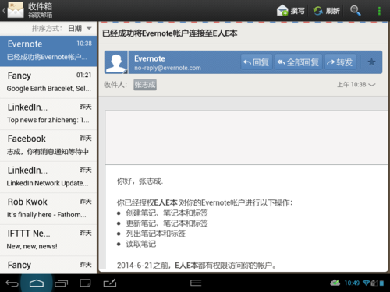Reply to the email with 回复
The image size is (390, 292).
point(257,62)
